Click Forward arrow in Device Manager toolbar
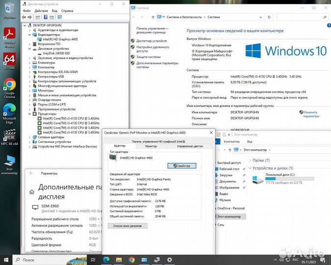This screenshot has height=265, width=331. coord(30,17)
